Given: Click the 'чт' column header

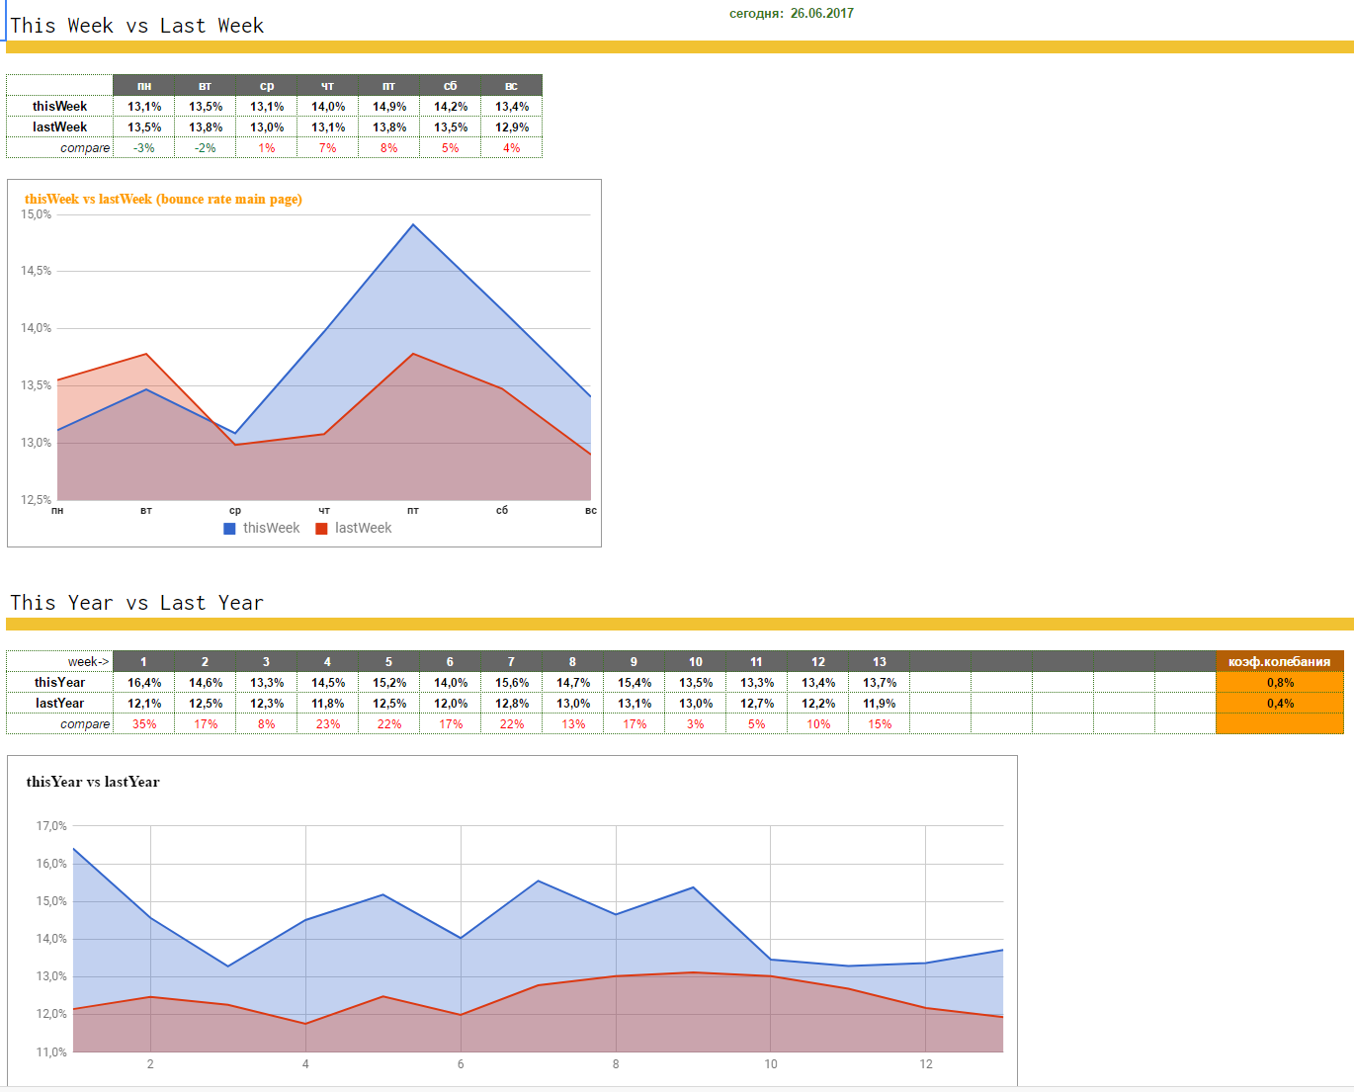Looking at the screenshot, I should coord(328,86).
